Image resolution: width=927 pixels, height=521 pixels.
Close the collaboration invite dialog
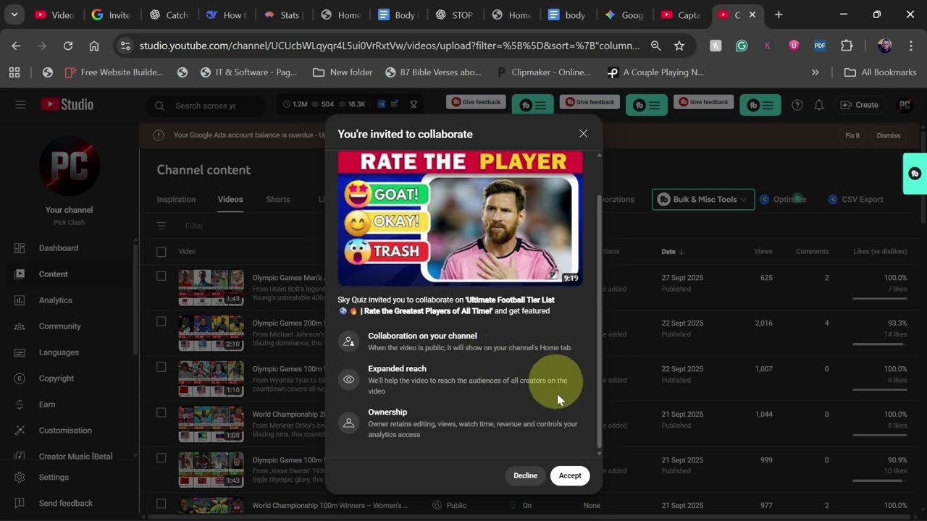pos(583,133)
